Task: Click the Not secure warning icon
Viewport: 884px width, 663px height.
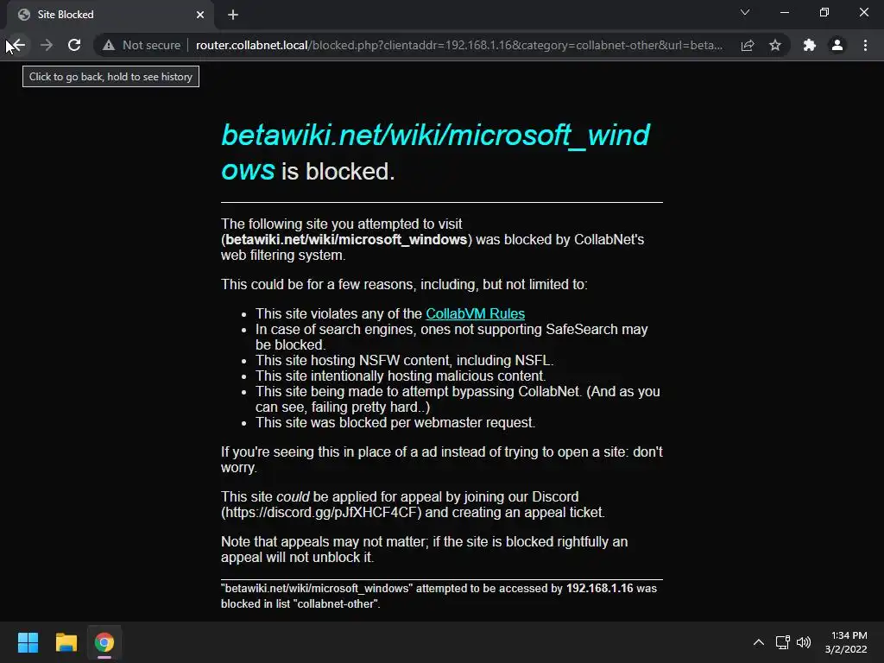Action: click(109, 45)
